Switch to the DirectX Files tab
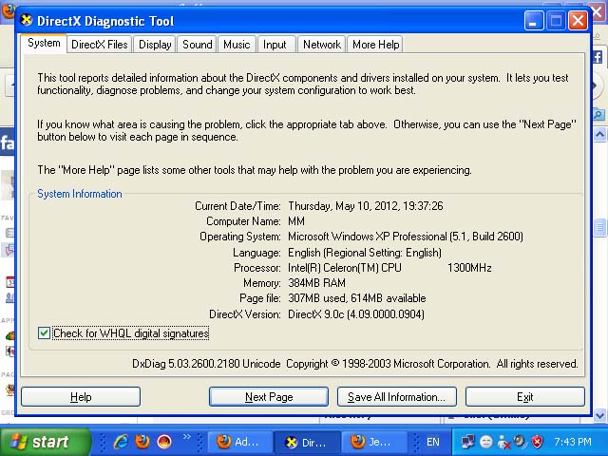 click(99, 45)
